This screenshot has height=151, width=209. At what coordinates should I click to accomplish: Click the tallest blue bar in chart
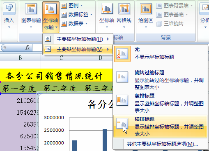(105, 140)
